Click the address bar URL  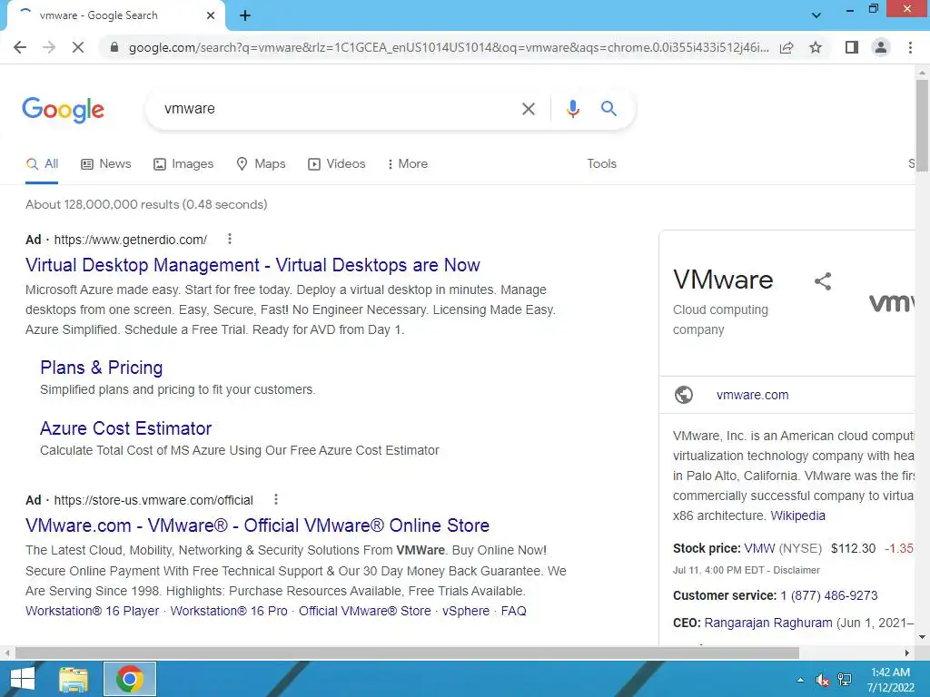pos(449,47)
